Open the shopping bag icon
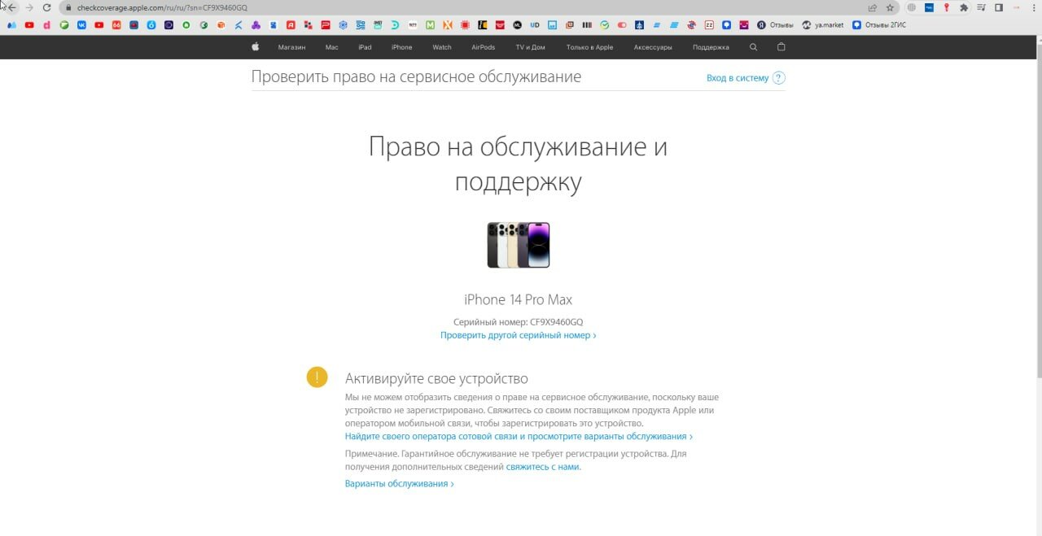 (781, 47)
